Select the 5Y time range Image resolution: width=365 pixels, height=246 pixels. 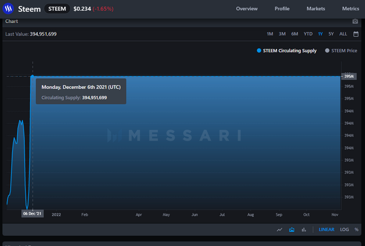pos(331,34)
